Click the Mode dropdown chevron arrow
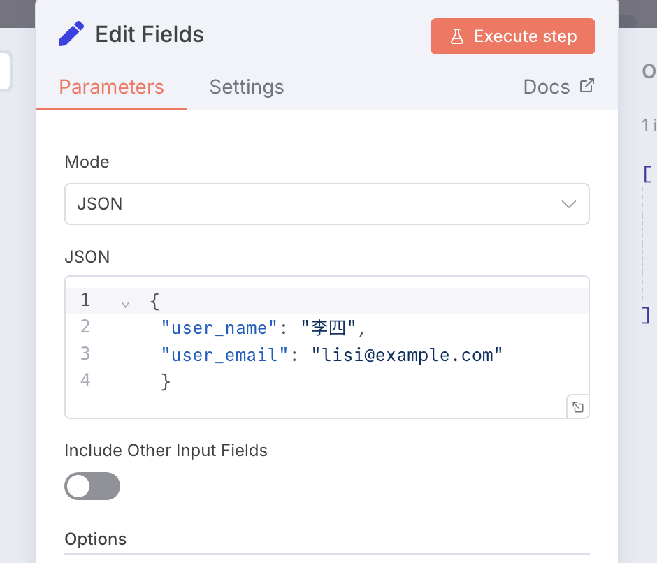 pyautogui.click(x=569, y=204)
